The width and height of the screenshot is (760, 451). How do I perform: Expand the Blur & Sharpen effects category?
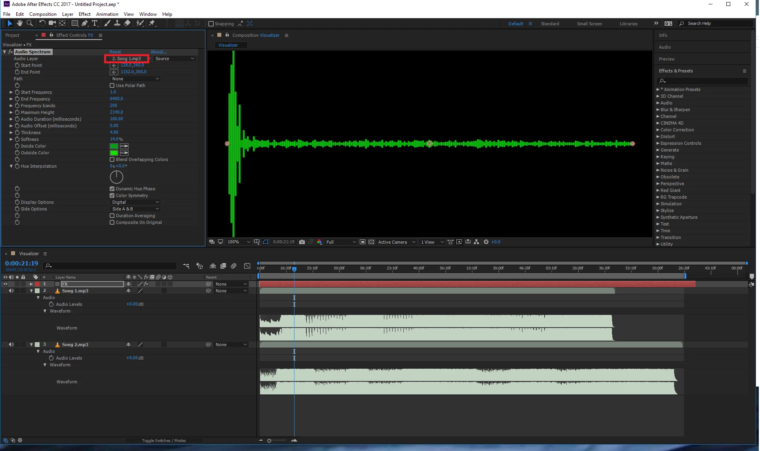tap(658, 110)
